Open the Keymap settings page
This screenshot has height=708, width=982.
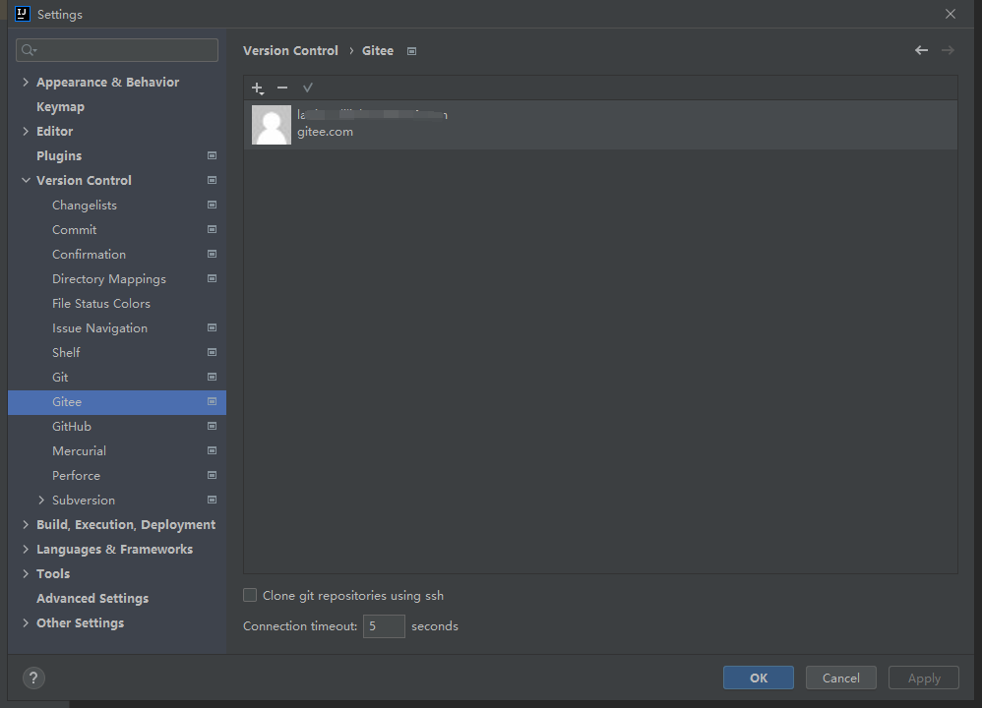point(60,107)
